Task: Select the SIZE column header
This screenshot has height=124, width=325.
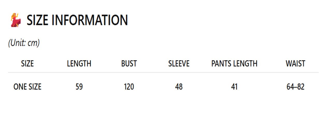Action: coord(27,64)
